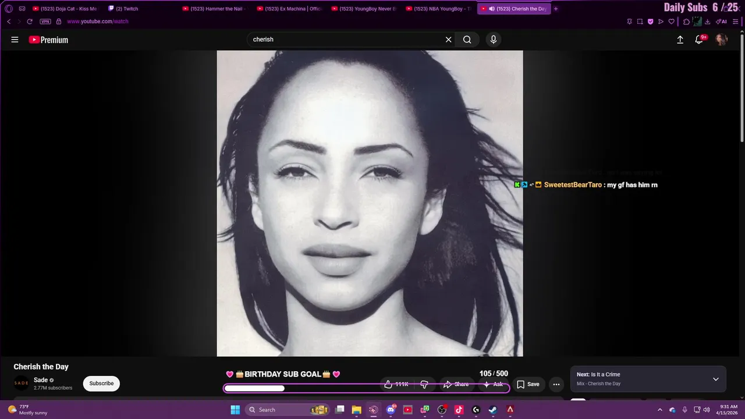The image size is (745, 419).
Task: Go forward in browser history
Action: coord(19,22)
